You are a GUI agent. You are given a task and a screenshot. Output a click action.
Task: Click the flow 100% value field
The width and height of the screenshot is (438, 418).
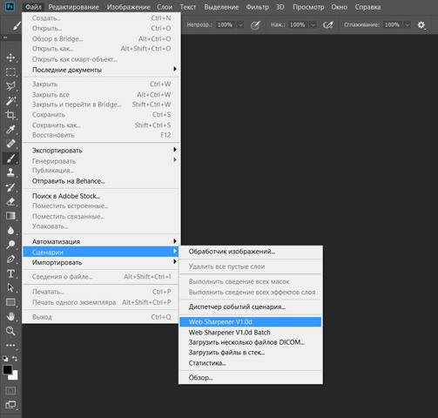coord(298,25)
